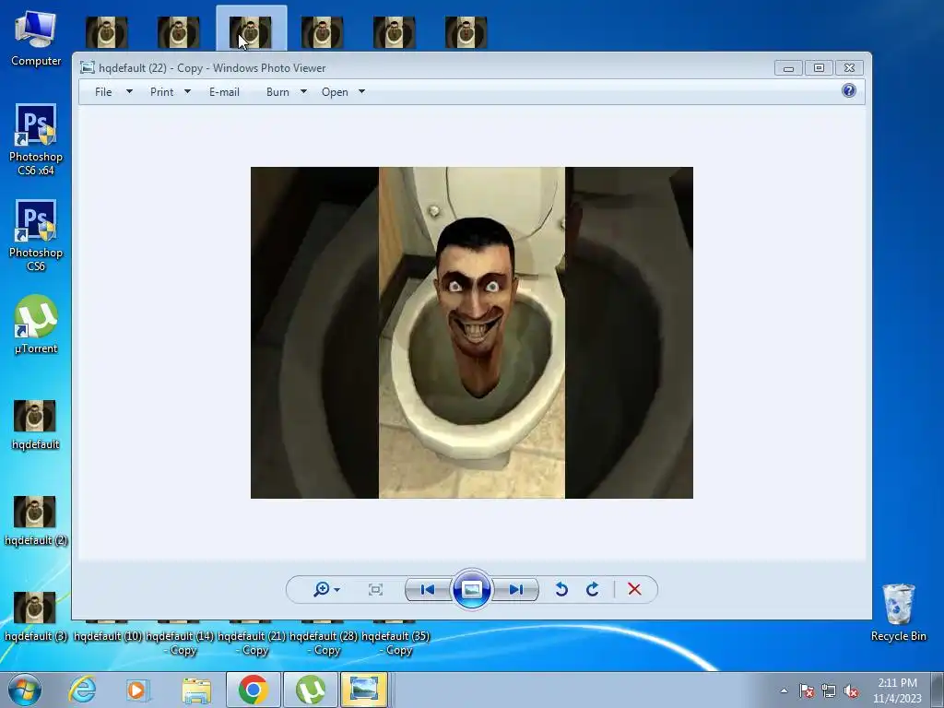Select the Computer desktop icon
This screenshot has height=708, width=944.
pyautogui.click(x=36, y=37)
